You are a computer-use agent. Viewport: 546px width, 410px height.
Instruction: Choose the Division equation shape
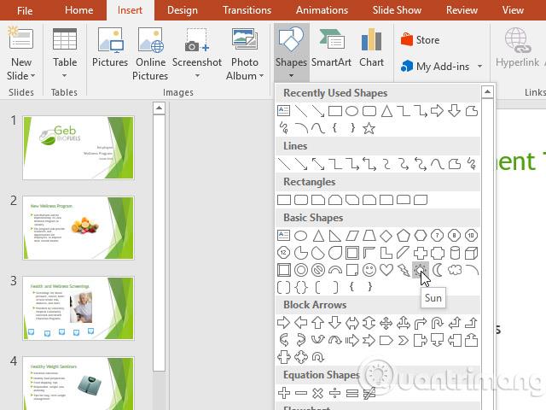coord(335,393)
